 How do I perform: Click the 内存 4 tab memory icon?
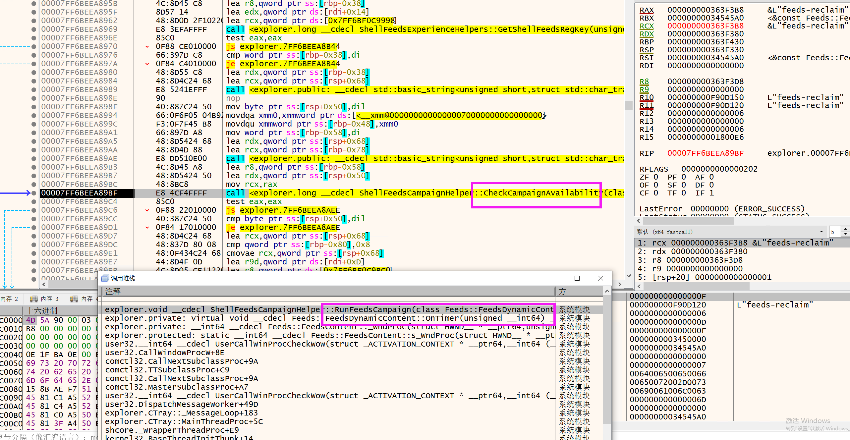(x=74, y=299)
